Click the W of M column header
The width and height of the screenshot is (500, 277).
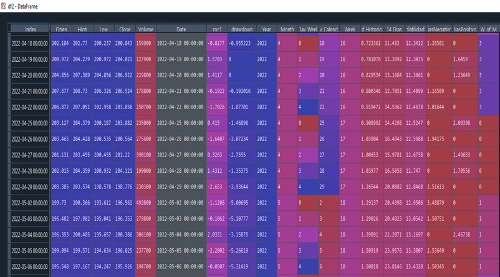489,29
